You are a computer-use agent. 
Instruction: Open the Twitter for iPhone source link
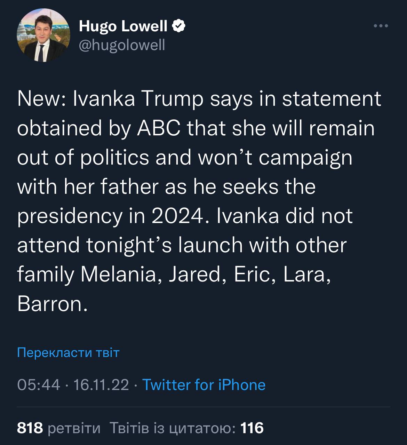coord(204,385)
